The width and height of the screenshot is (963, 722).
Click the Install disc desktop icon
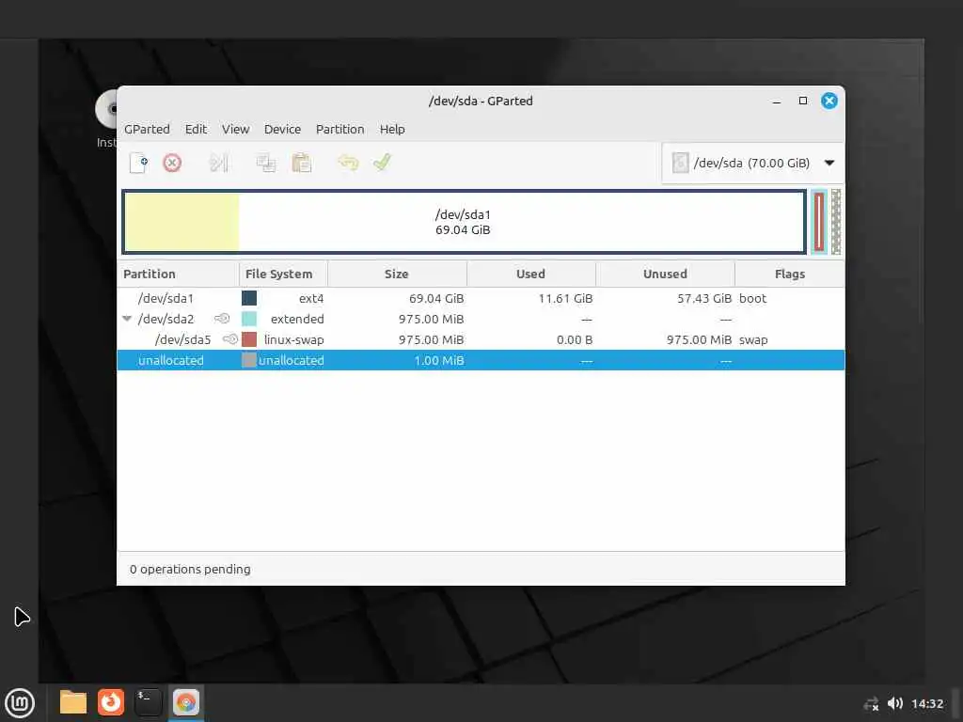pos(107,118)
